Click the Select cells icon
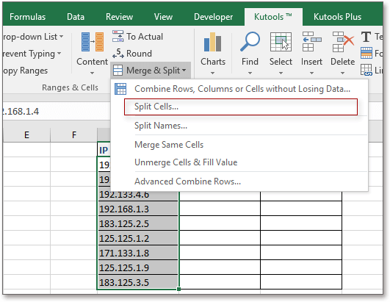 [x=281, y=42]
